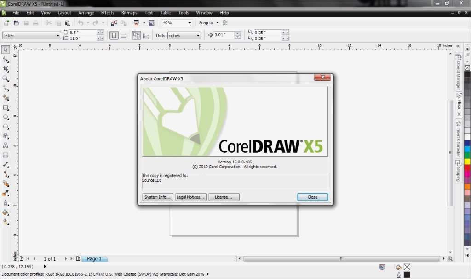
Task: Click the Import icon on the toolbar
Action: (114, 22)
